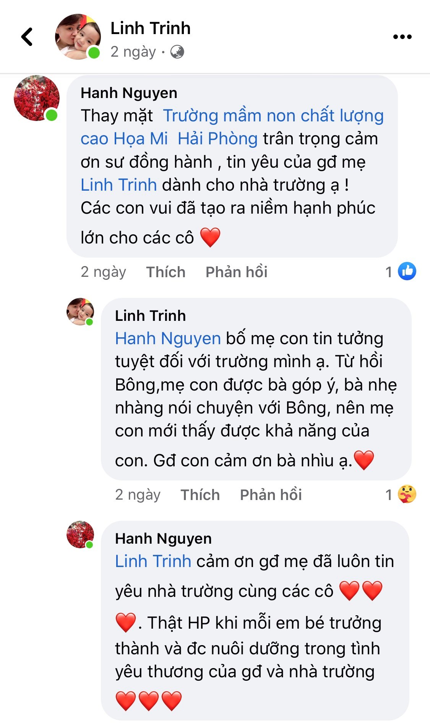Open the Trường mầm non Họa Mi page link
430x724 pixels.
(273, 116)
